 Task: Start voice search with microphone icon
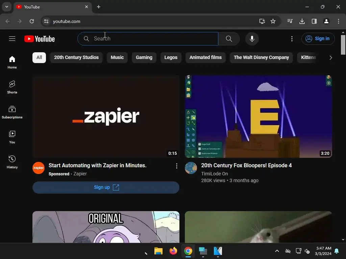point(252,39)
